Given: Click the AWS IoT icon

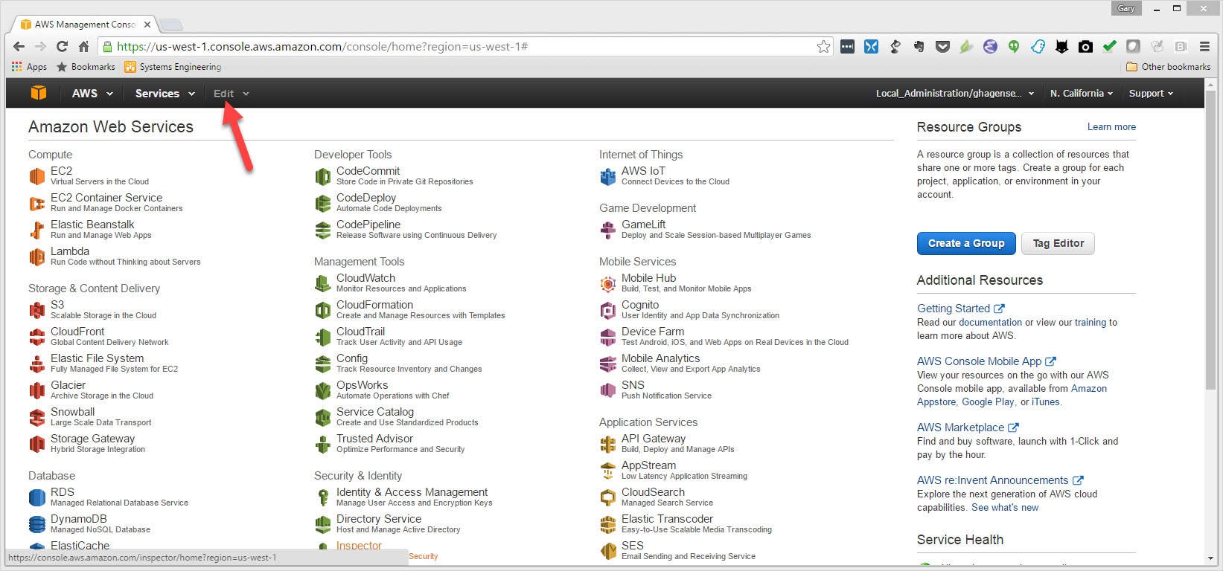Looking at the screenshot, I should tap(608, 176).
